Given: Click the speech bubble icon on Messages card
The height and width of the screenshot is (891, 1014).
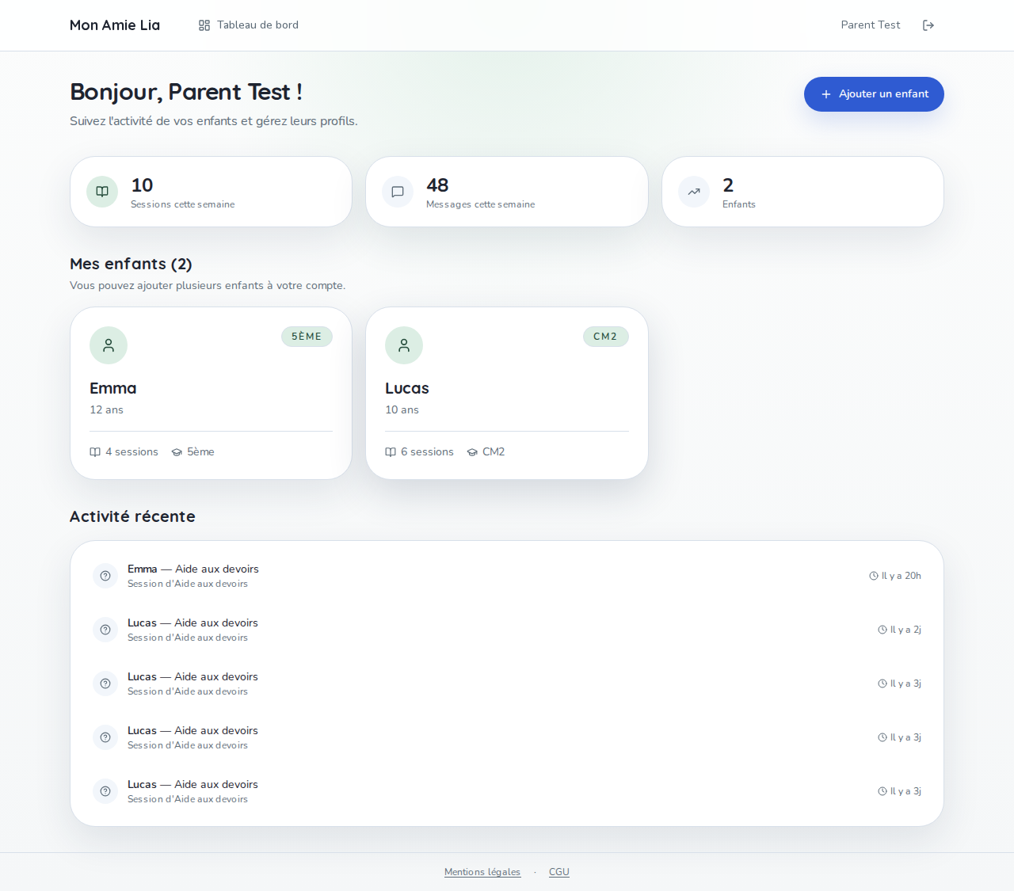Looking at the screenshot, I should 397,192.
